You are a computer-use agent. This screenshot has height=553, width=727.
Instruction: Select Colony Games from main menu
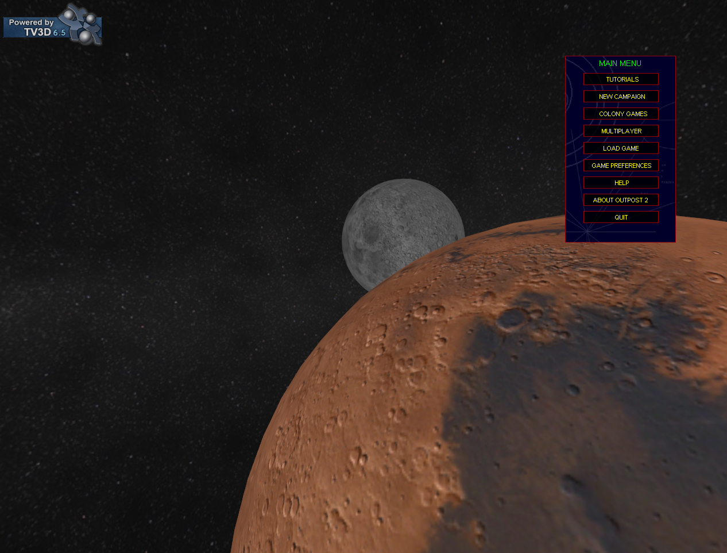tap(621, 114)
